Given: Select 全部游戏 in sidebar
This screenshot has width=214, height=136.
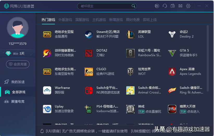Looking at the screenshot, I should click(18, 92).
